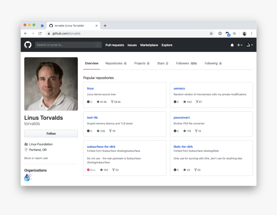
Task: Switch to the Projects tab
Action: click(142, 63)
